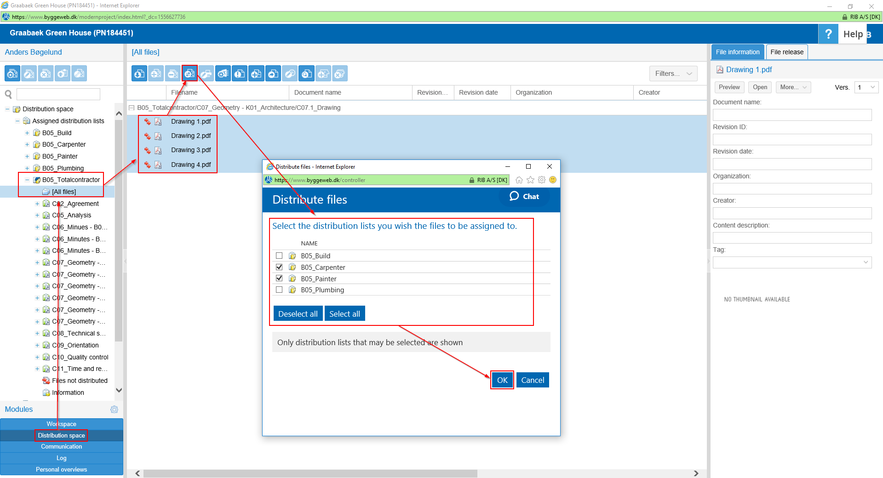Enable the B05_Plumbing checkbox
Viewport: 883px width, 478px height.
pyautogui.click(x=279, y=290)
